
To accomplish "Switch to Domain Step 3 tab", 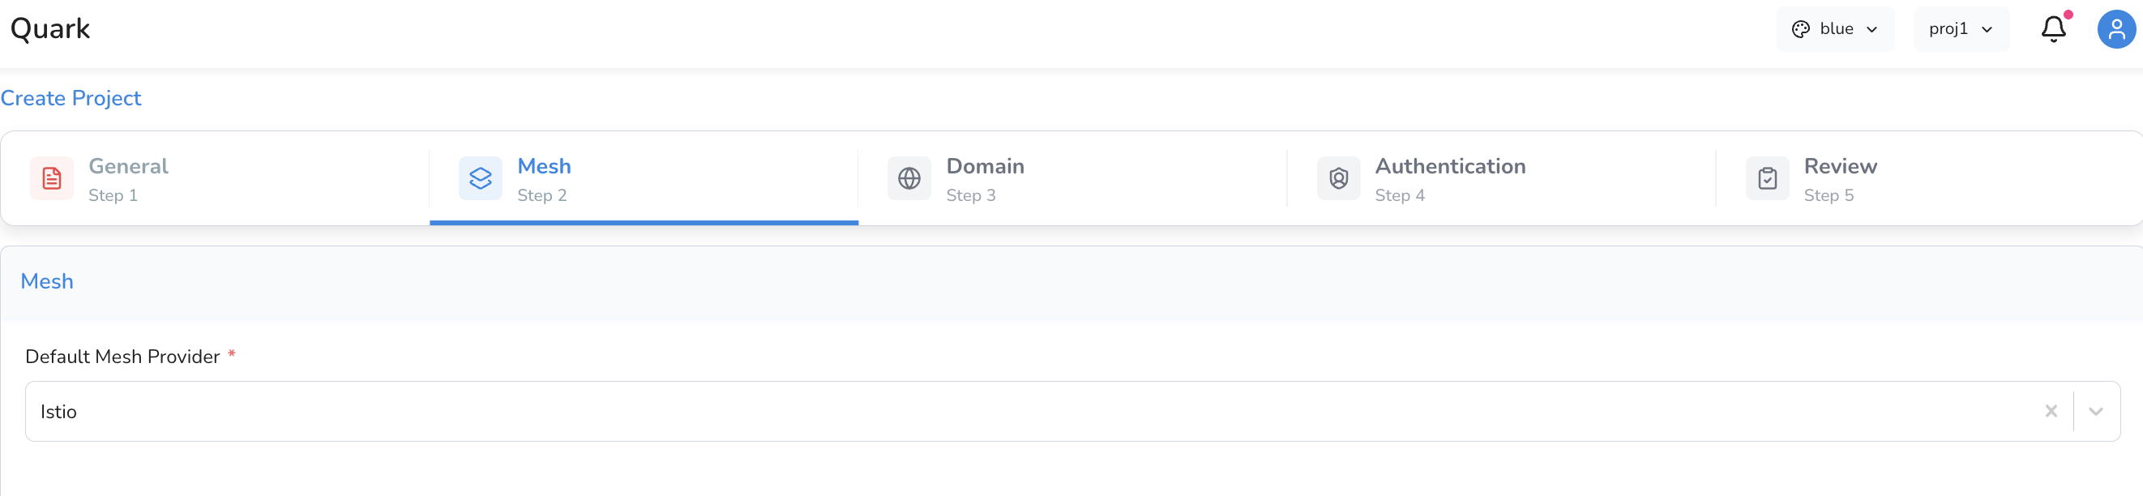I will 1072,178.
